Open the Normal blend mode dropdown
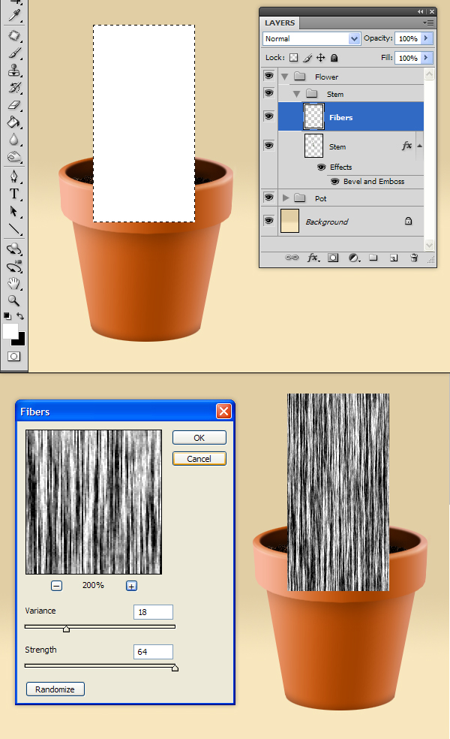Screen dimensions: 450x739 point(311,38)
